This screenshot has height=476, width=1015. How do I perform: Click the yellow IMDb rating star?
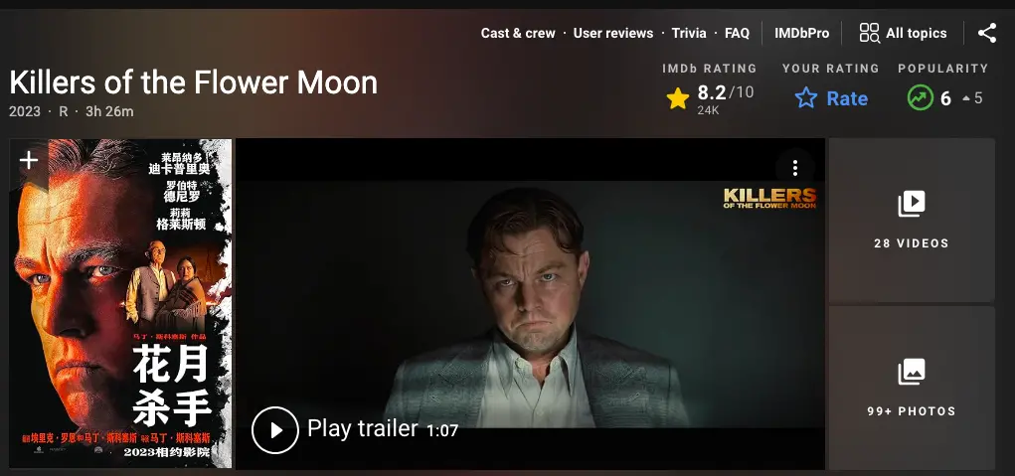(x=678, y=98)
